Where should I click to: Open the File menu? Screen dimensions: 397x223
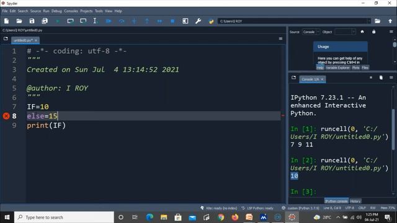pyautogui.click(x=5, y=11)
